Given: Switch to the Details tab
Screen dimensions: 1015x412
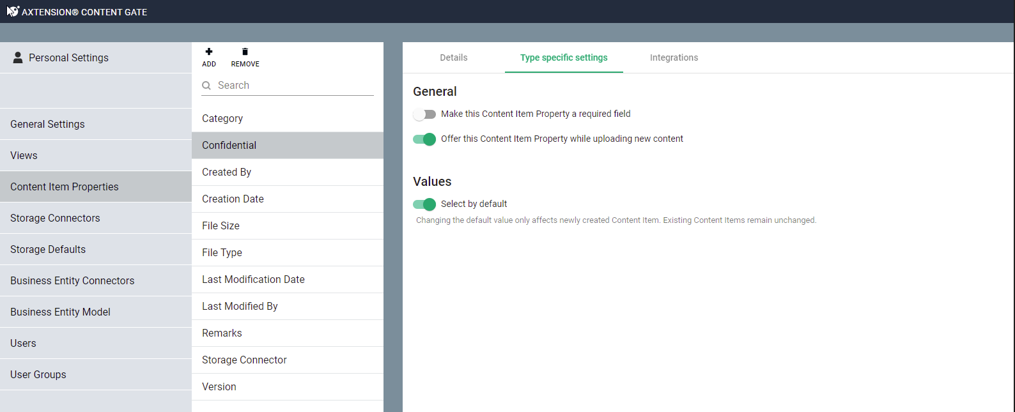Looking at the screenshot, I should point(453,57).
